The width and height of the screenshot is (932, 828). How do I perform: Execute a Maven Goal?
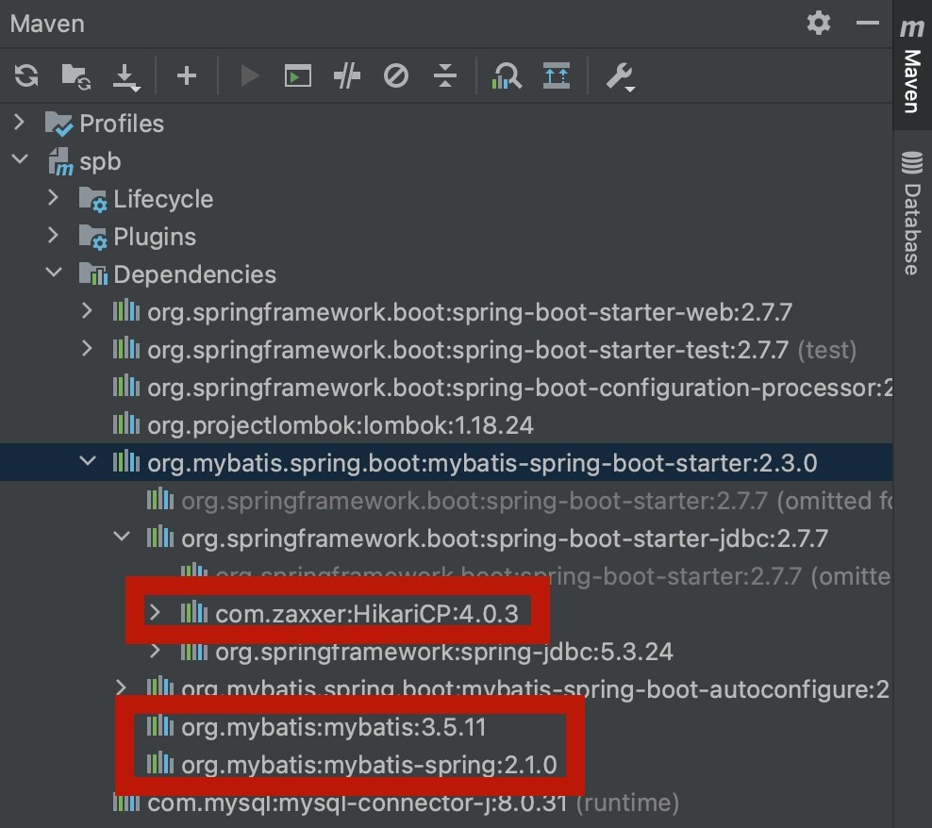tap(297, 76)
